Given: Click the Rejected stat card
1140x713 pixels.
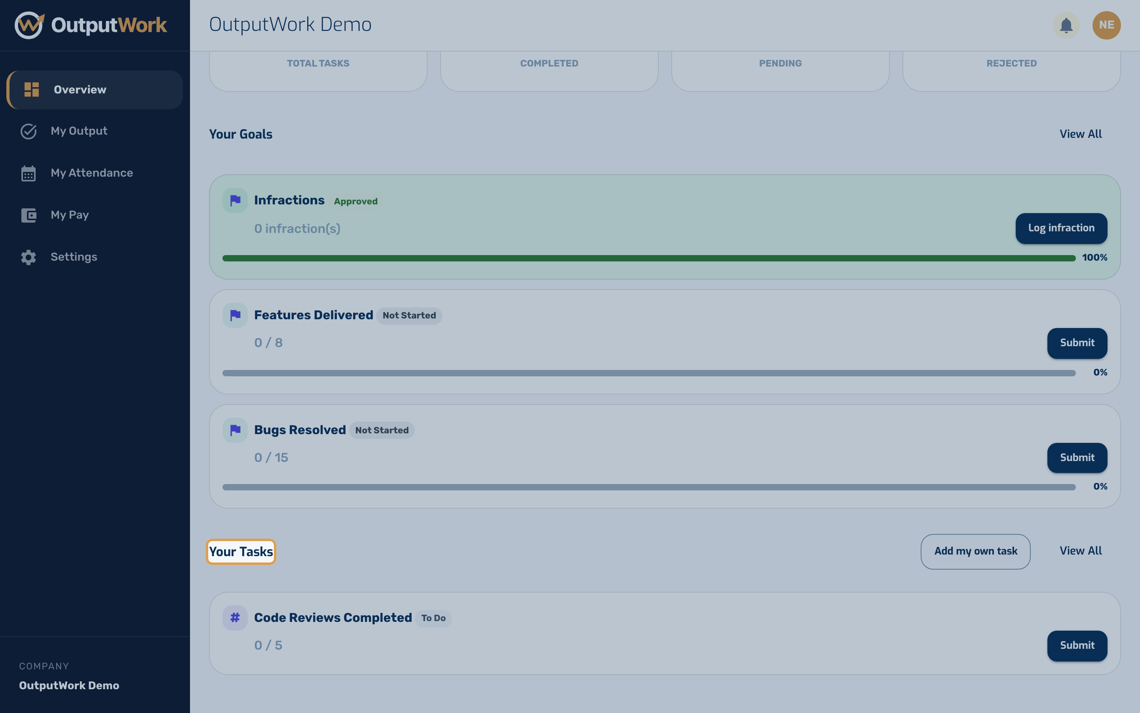Looking at the screenshot, I should pyautogui.click(x=1011, y=71).
